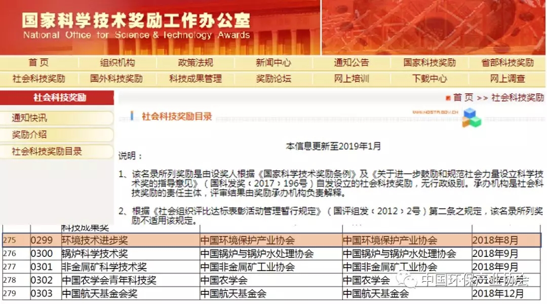Select 国外科技奖励 in second menu row

pyautogui.click(x=116, y=79)
